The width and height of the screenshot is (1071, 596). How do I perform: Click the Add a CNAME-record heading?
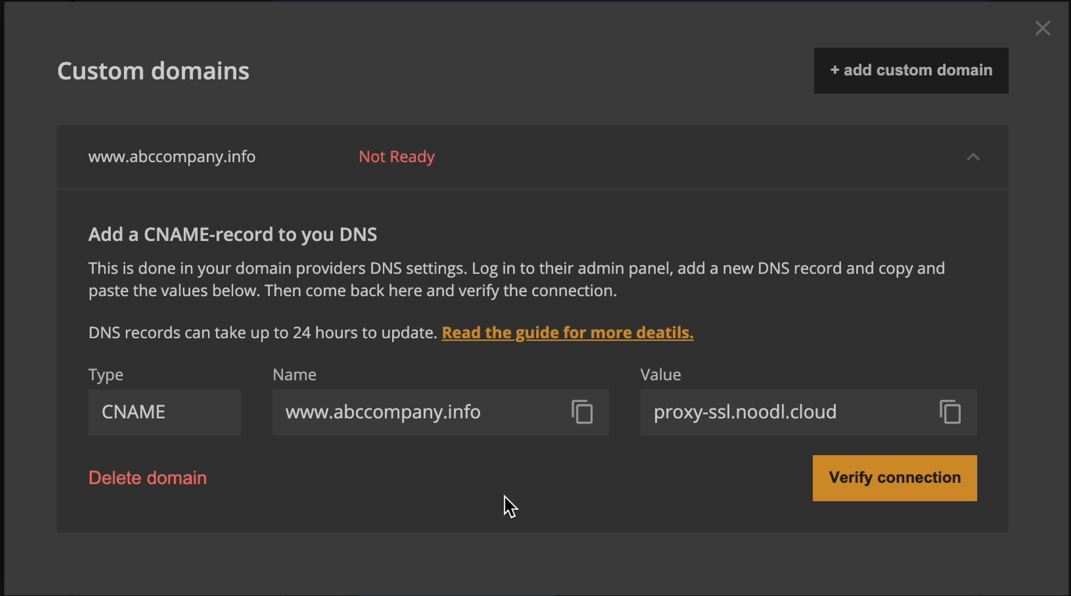tap(232, 235)
